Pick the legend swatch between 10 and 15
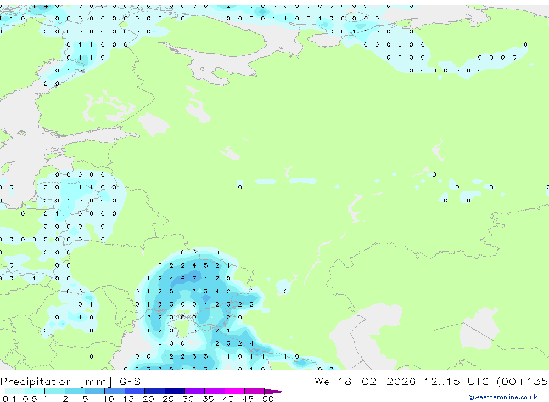The height and width of the screenshot is (402, 549). click(x=115, y=391)
